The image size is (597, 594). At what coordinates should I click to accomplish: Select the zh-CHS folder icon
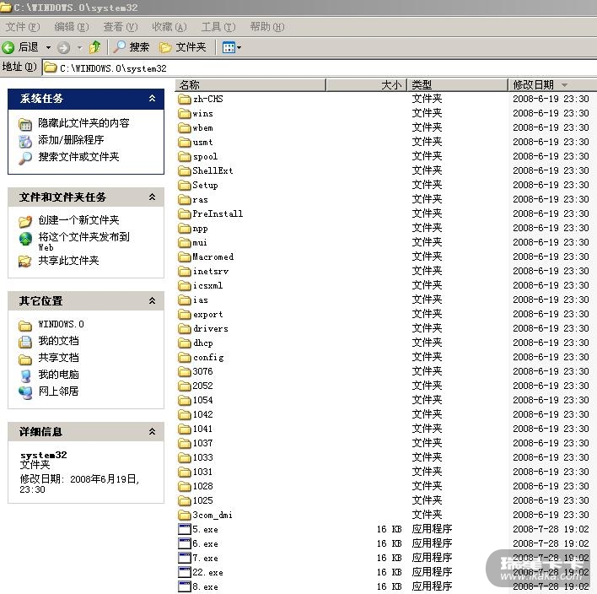[185, 99]
